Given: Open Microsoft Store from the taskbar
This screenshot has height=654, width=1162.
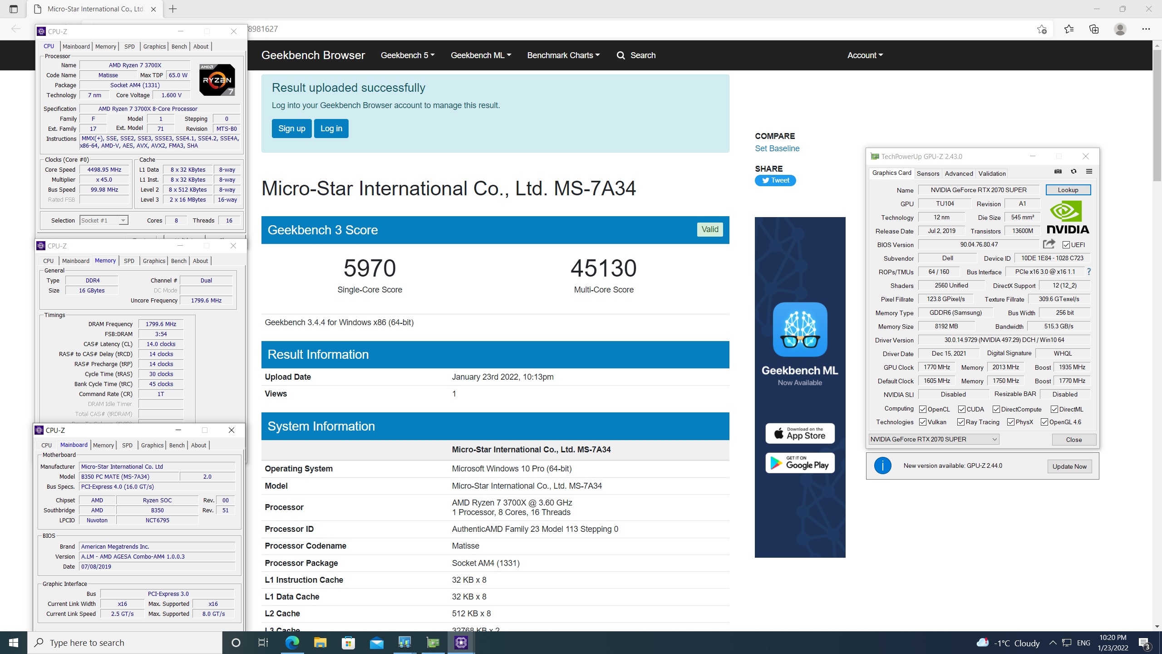Looking at the screenshot, I should pos(348,643).
